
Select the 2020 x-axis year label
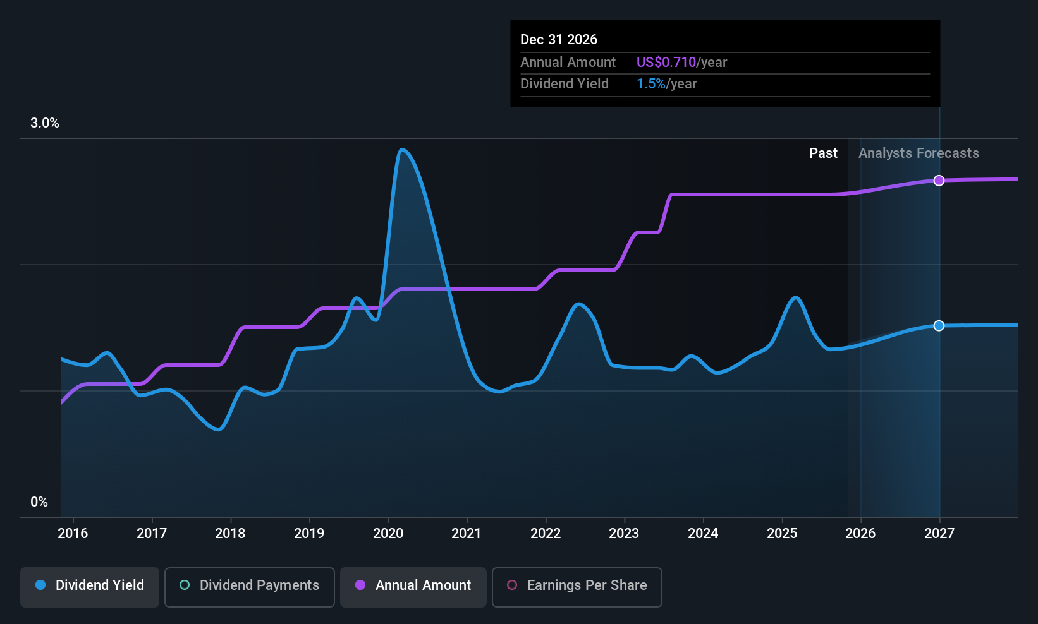click(388, 534)
